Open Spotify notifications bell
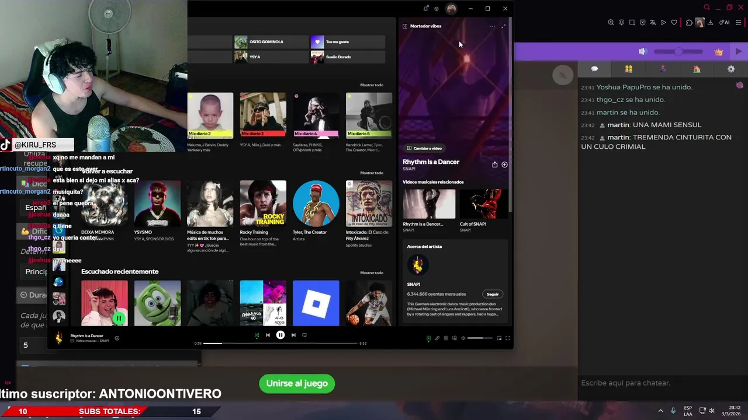The height and width of the screenshot is (420, 748). coord(426,9)
